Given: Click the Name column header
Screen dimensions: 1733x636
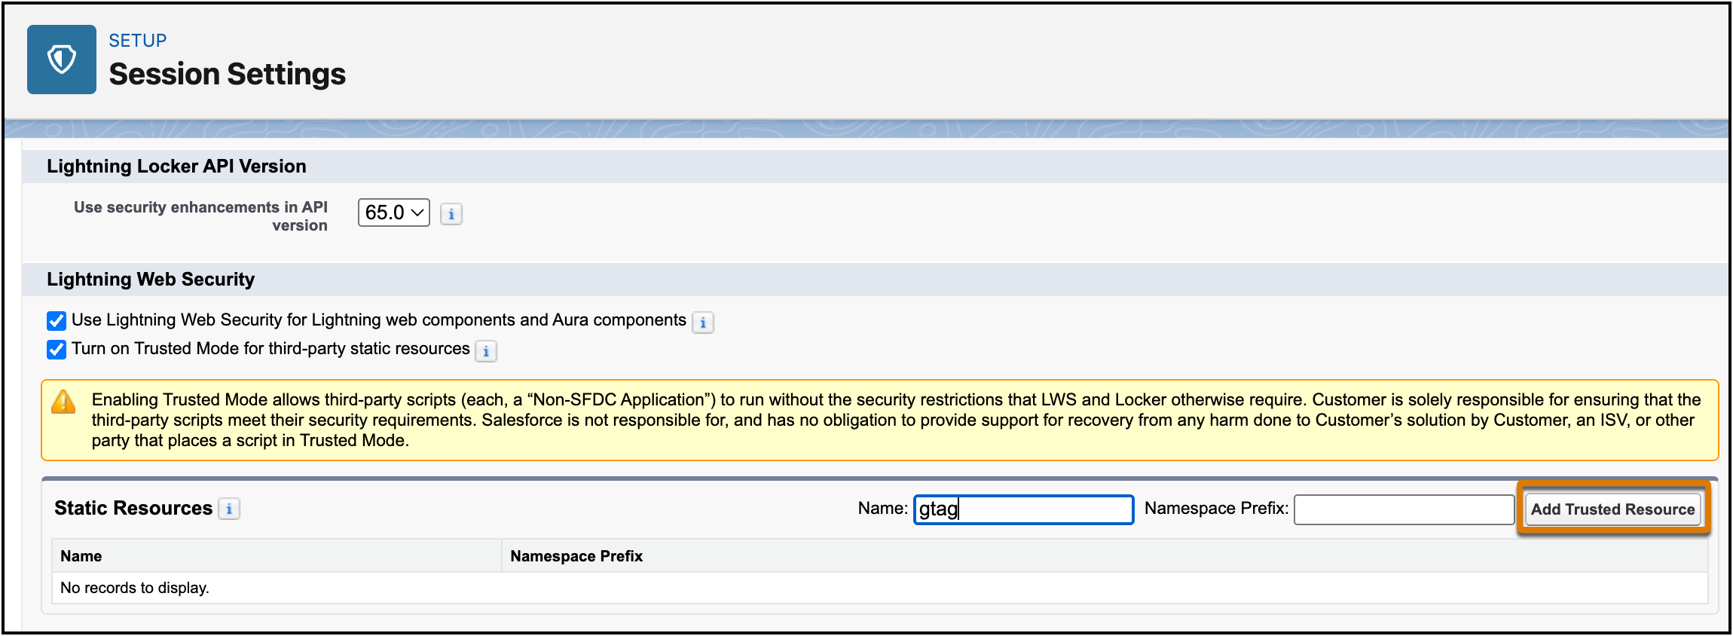Looking at the screenshot, I should (x=81, y=555).
